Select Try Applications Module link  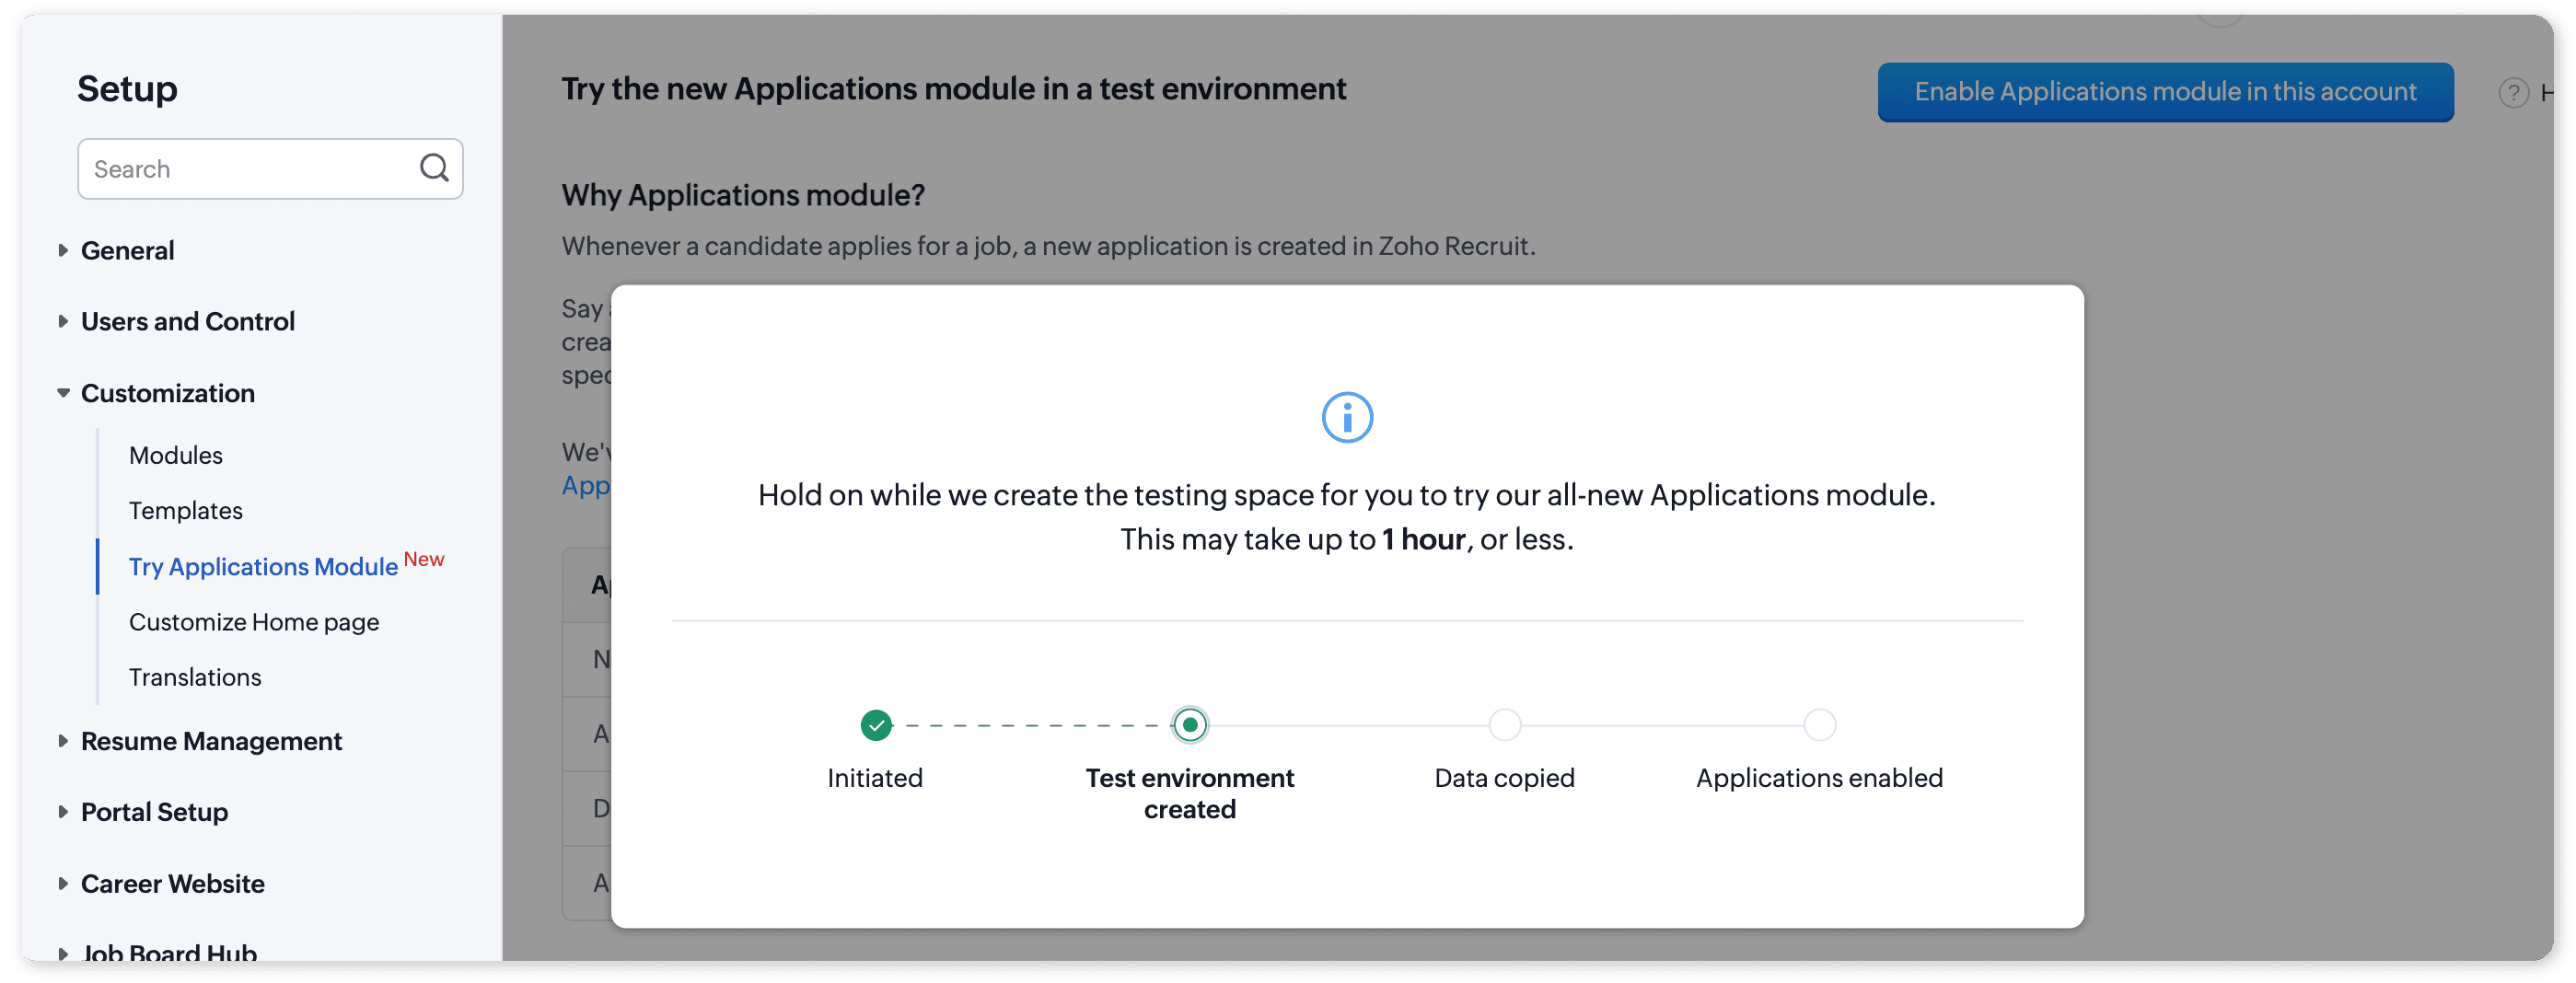[x=263, y=566]
